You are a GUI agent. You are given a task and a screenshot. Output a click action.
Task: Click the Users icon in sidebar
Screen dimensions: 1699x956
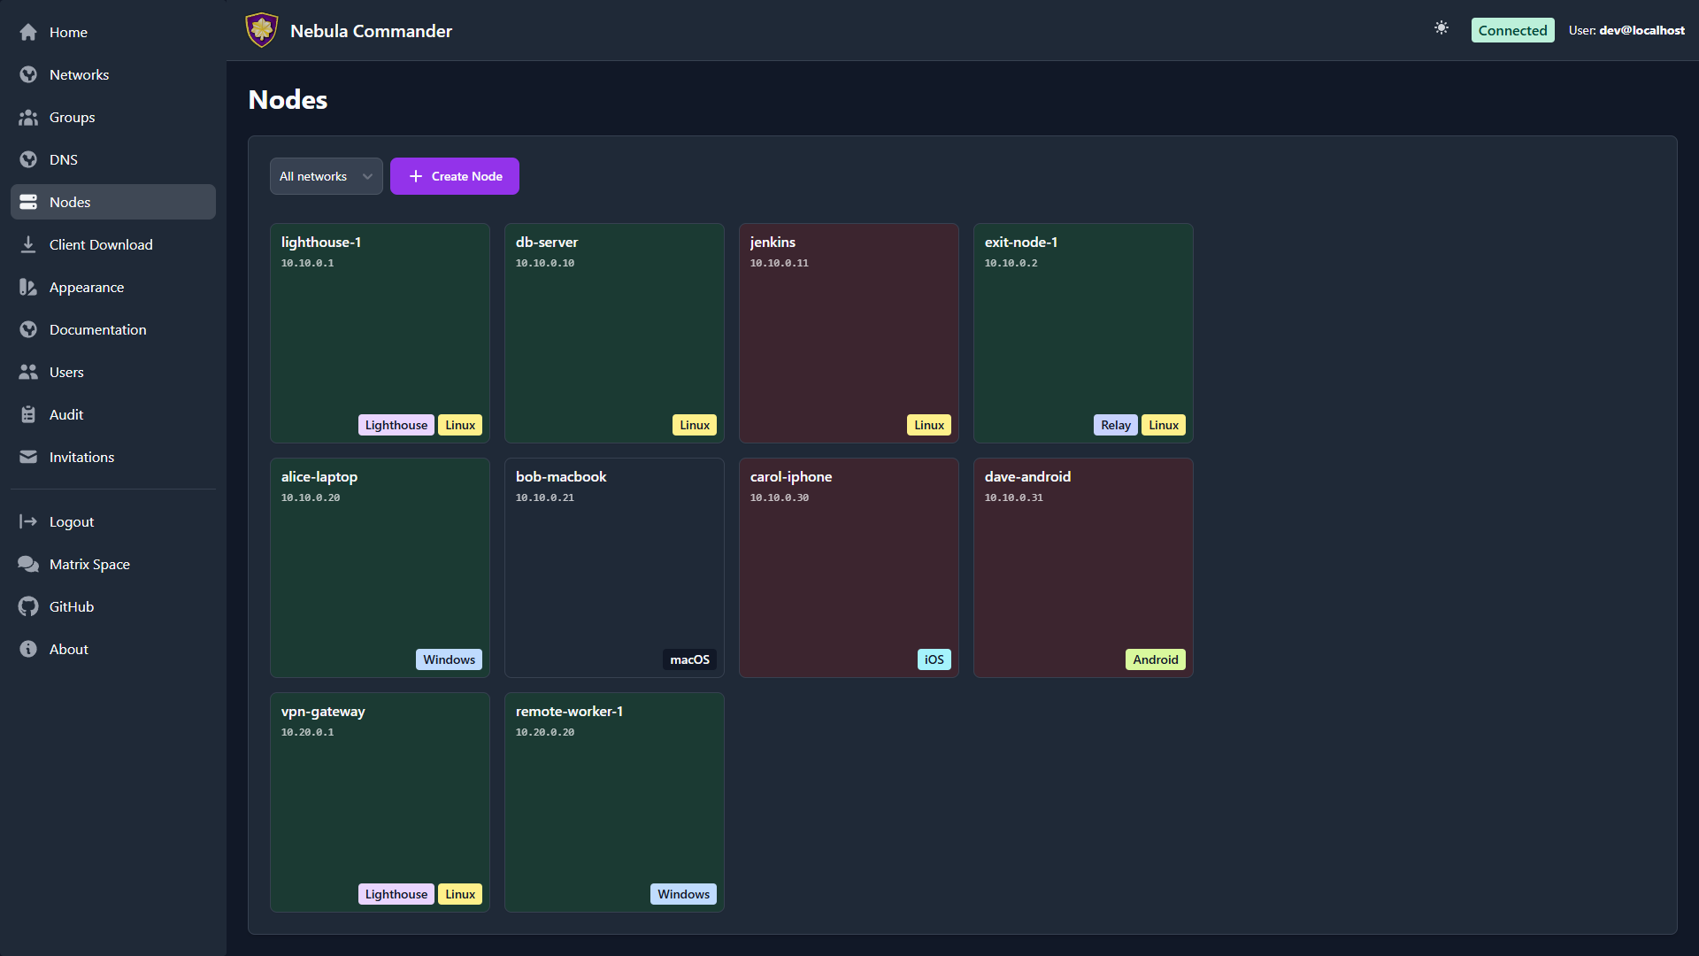[28, 372]
